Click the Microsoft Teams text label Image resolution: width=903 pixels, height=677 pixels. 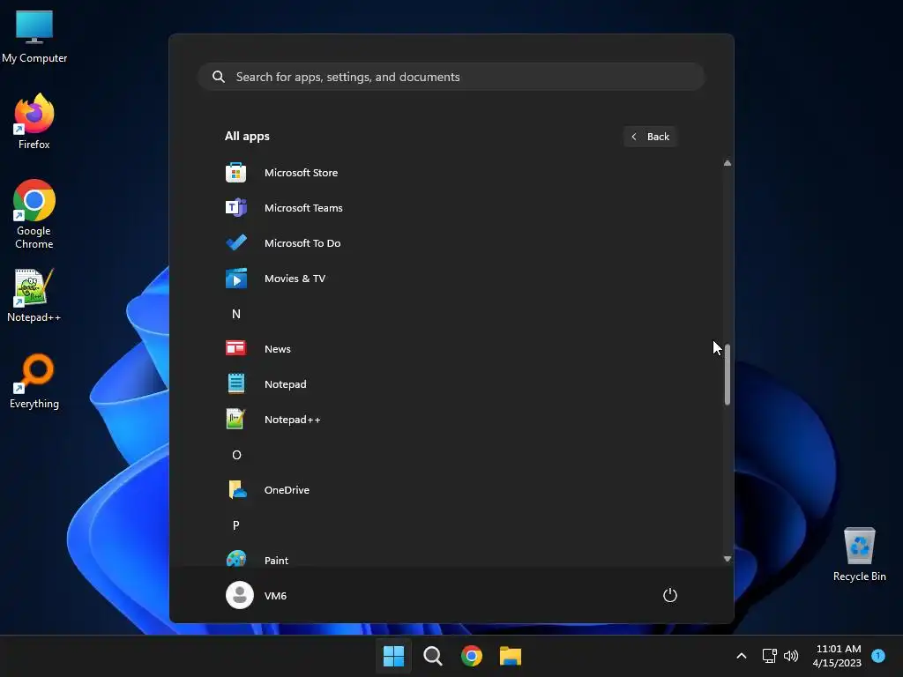[303, 208]
